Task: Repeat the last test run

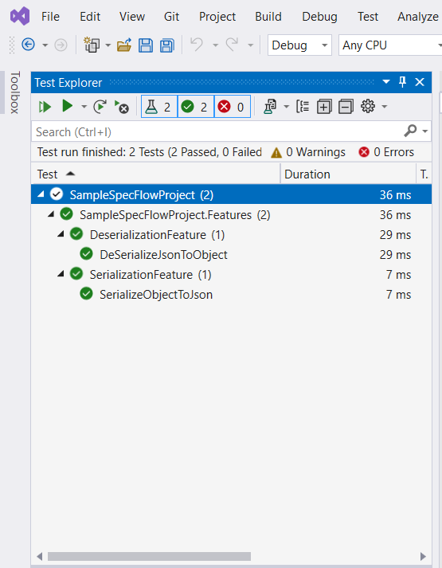Action: [100, 107]
